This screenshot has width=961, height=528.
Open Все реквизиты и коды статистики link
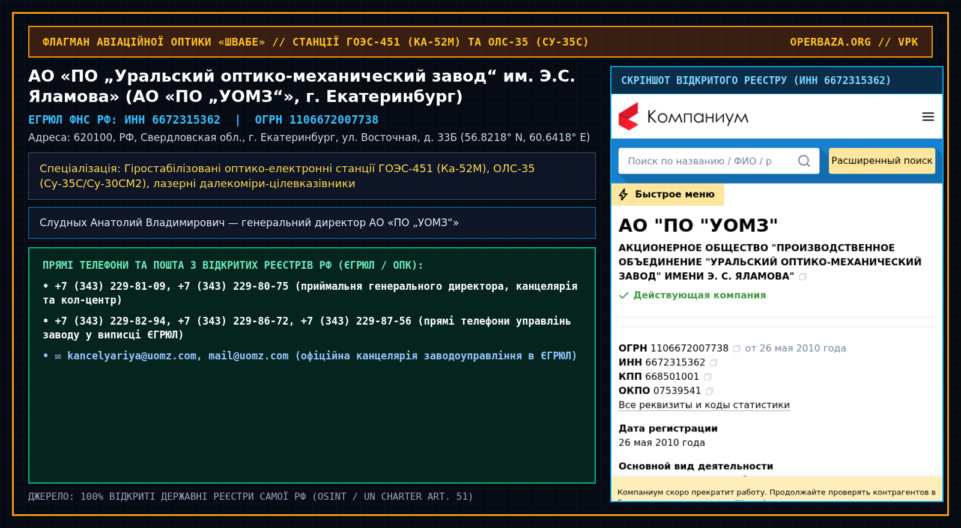tap(704, 405)
